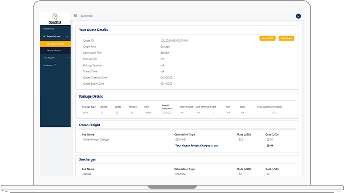Click the Unit of Weight column header
Viewport: 344px width, 193px height.
point(203,107)
